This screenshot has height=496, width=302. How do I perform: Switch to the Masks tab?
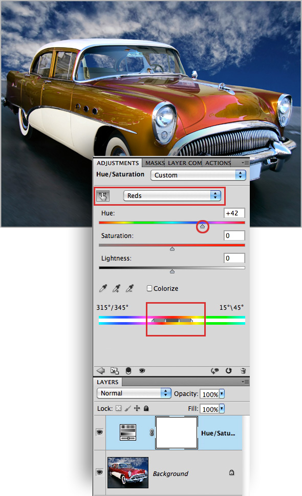coord(154,163)
